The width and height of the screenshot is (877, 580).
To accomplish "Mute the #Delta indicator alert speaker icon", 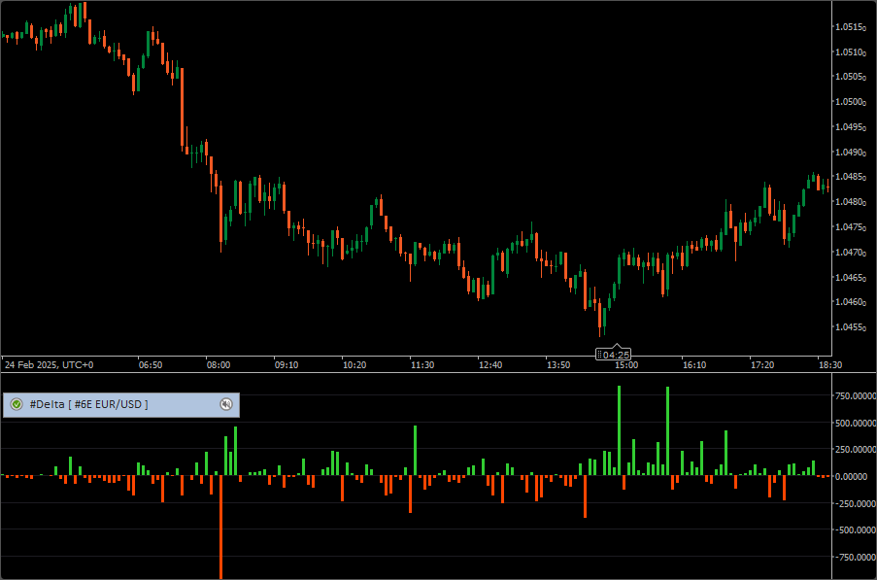I will (226, 404).
